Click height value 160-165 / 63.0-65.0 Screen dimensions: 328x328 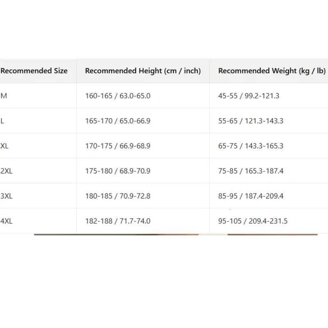(118, 96)
